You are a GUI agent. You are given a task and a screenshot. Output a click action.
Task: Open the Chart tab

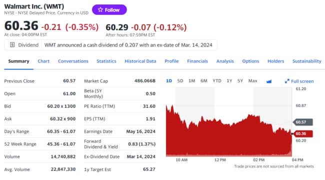43,61
